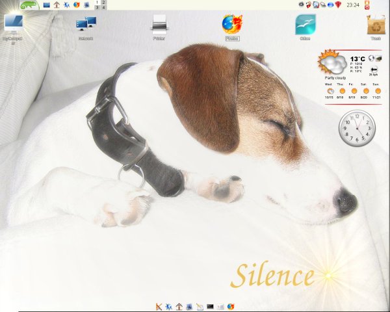Launch Firefox from the top panel
Viewport: 390px width, 312px height.
point(76,5)
